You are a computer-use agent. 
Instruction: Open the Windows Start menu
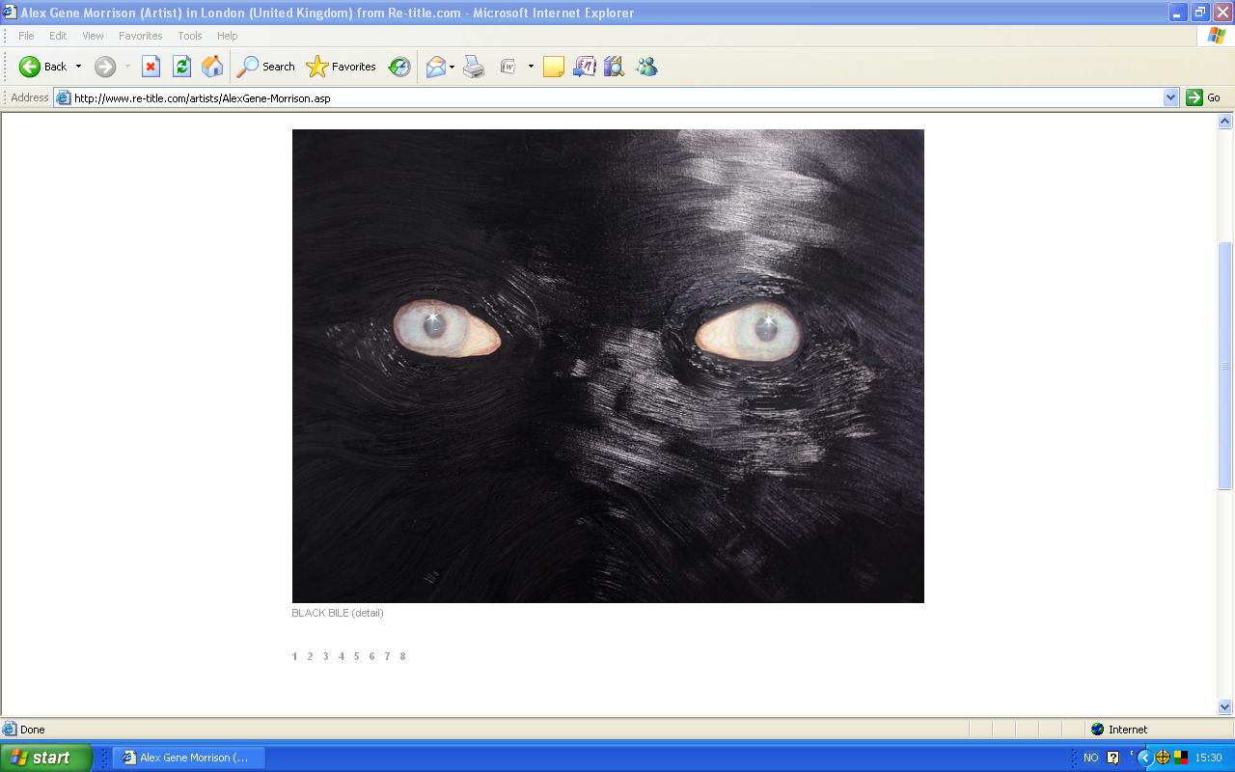46,758
